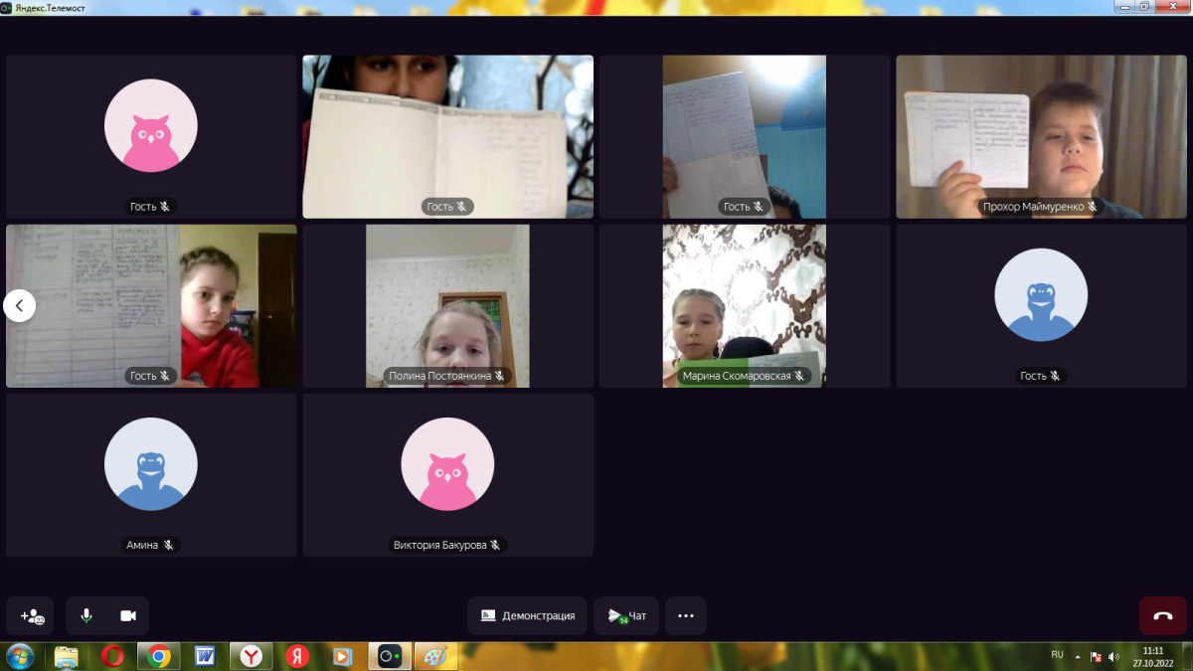
Task: Show hidden system tray icons
Action: click(x=1080, y=656)
